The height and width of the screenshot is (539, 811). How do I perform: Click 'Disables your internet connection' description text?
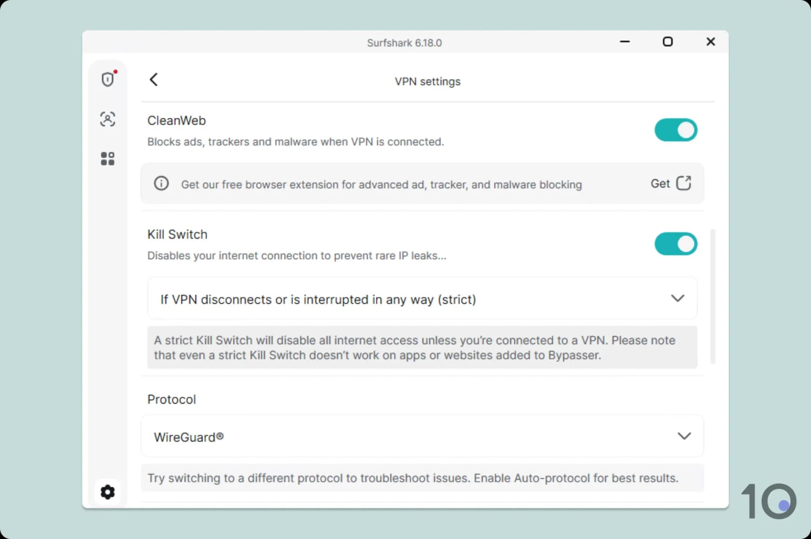[297, 255]
